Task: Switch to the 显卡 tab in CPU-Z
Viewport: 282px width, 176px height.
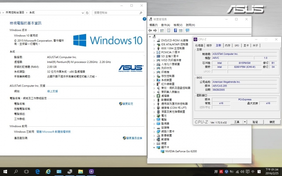Action: tap(246, 45)
